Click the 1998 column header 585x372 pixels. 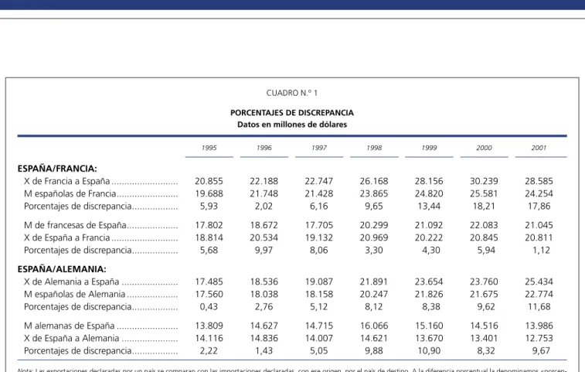pyautogui.click(x=374, y=148)
